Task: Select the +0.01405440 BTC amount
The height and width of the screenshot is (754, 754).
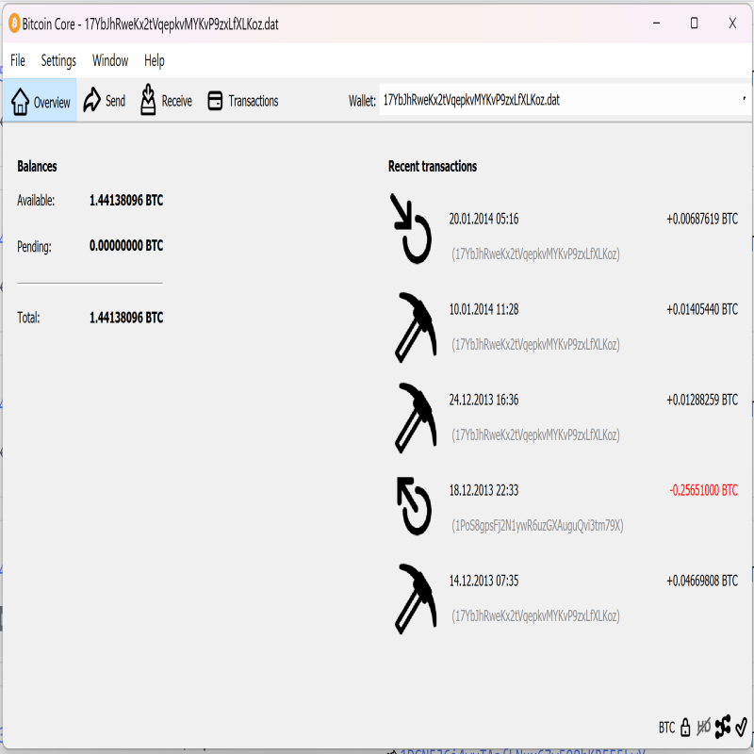Action: (x=702, y=310)
